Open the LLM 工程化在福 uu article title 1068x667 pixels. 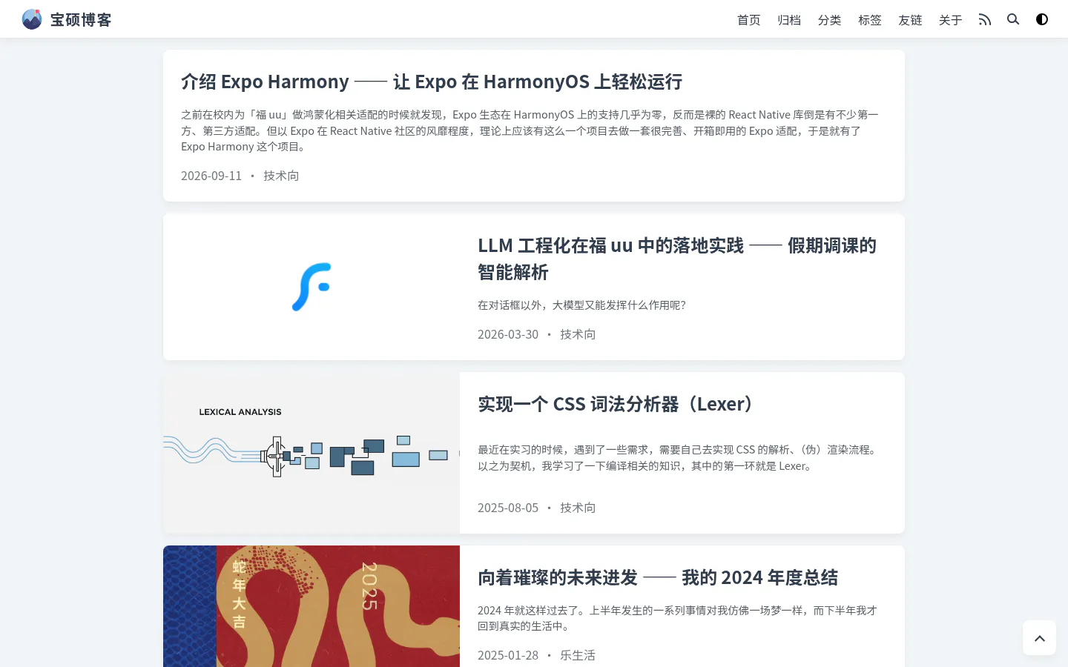[x=677, y=259]
